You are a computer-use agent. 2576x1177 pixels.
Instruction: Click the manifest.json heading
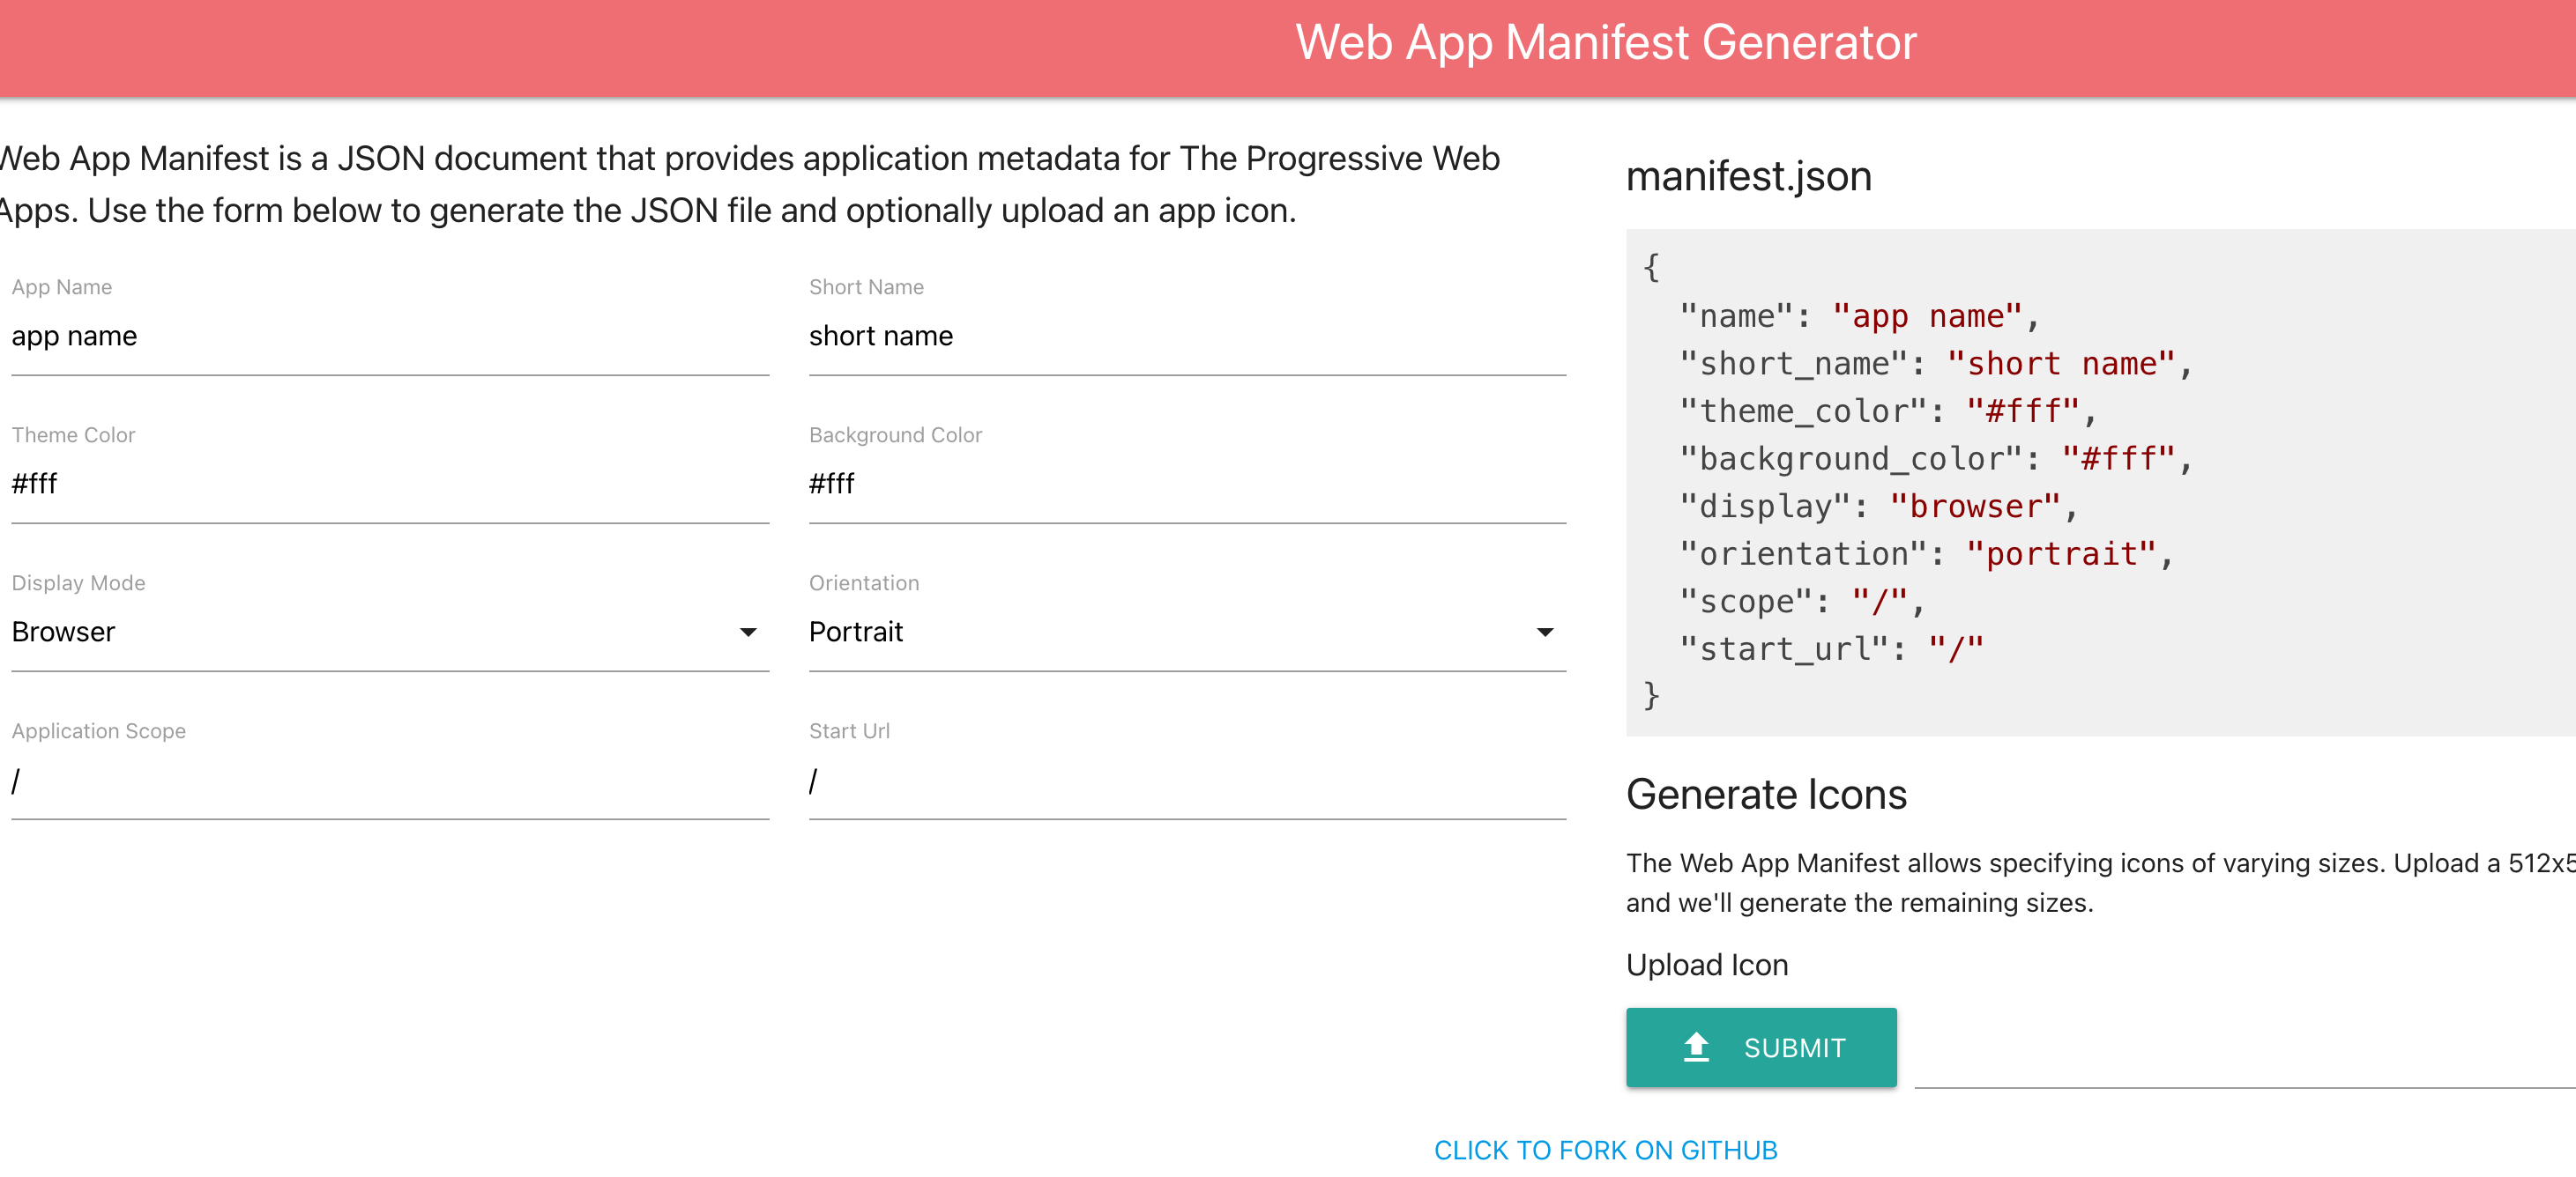click(1748, 177)
